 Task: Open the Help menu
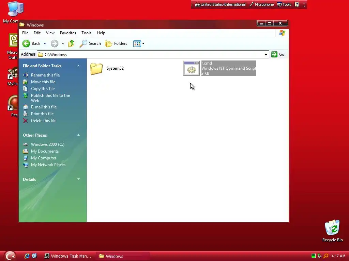pyautogui.click(x=101, y=33)
